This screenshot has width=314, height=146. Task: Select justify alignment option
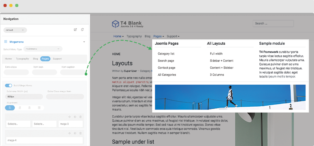(39, 107)
